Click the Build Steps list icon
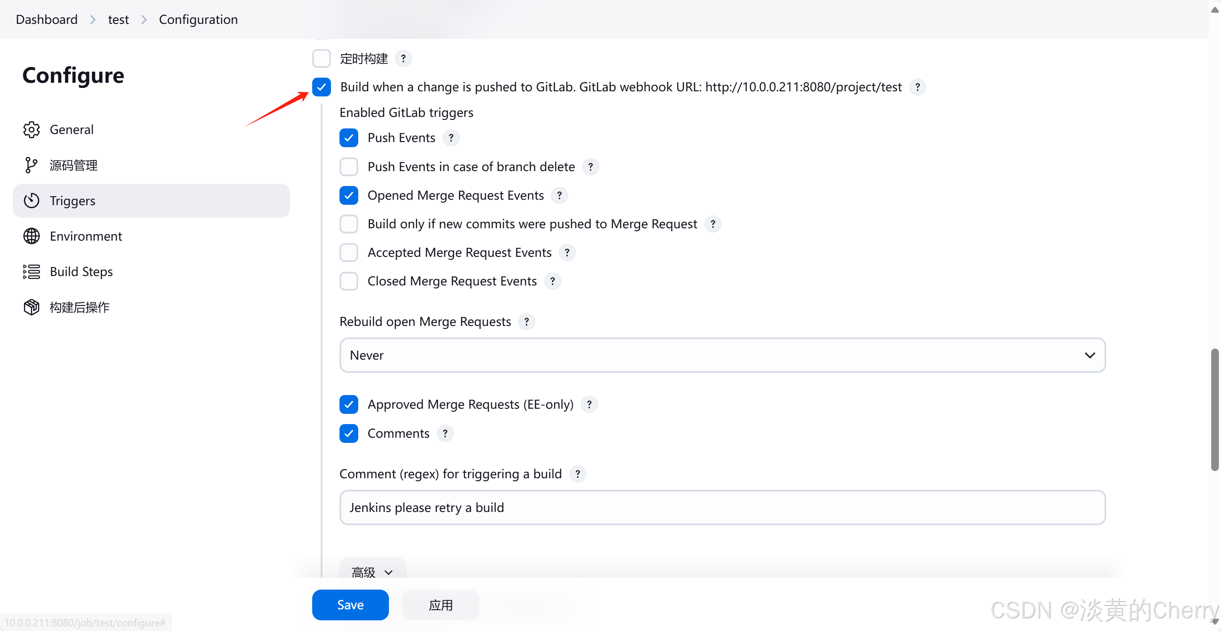This screenshot has width=1221, height=631. (31, 272)
